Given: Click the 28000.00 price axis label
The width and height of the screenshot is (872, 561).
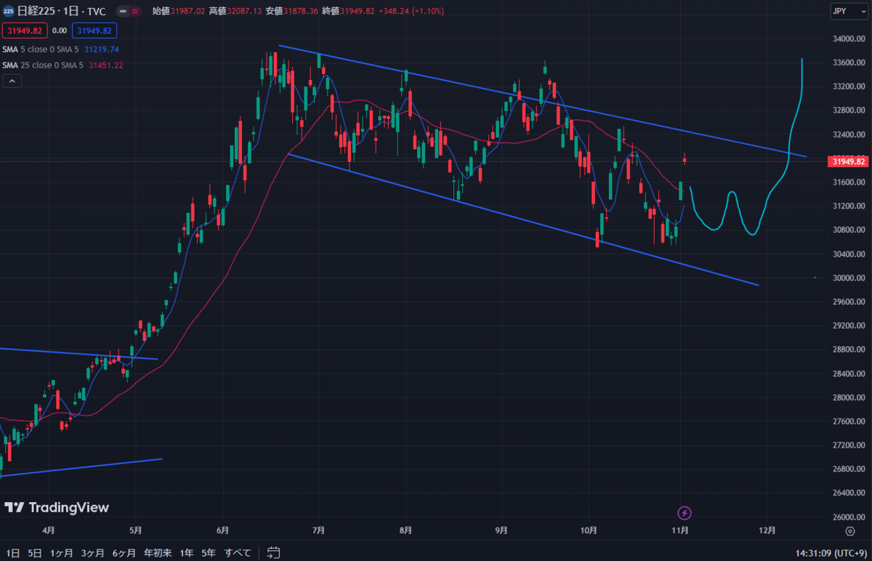Looking at the screenshot, I should pyautogui.click(x=849, y=398).
